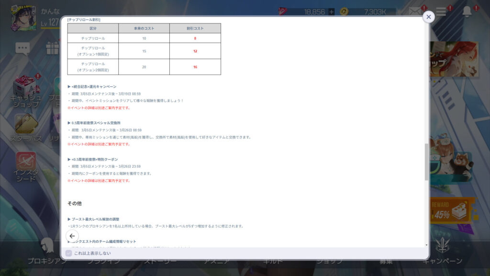
Task: Open the スターパス icon
Action: click(x=25, y=127)
